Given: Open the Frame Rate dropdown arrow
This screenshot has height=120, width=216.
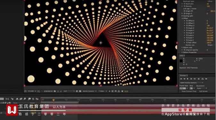Looking at the screenshot, I should (x=187, y=88).
